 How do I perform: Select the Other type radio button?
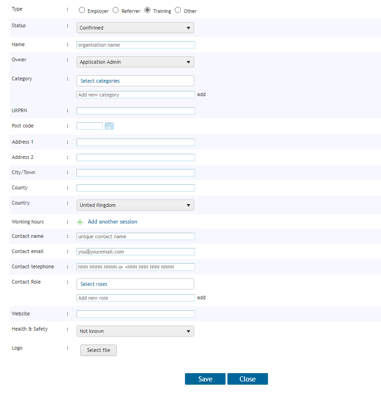(x=178, y=10)
